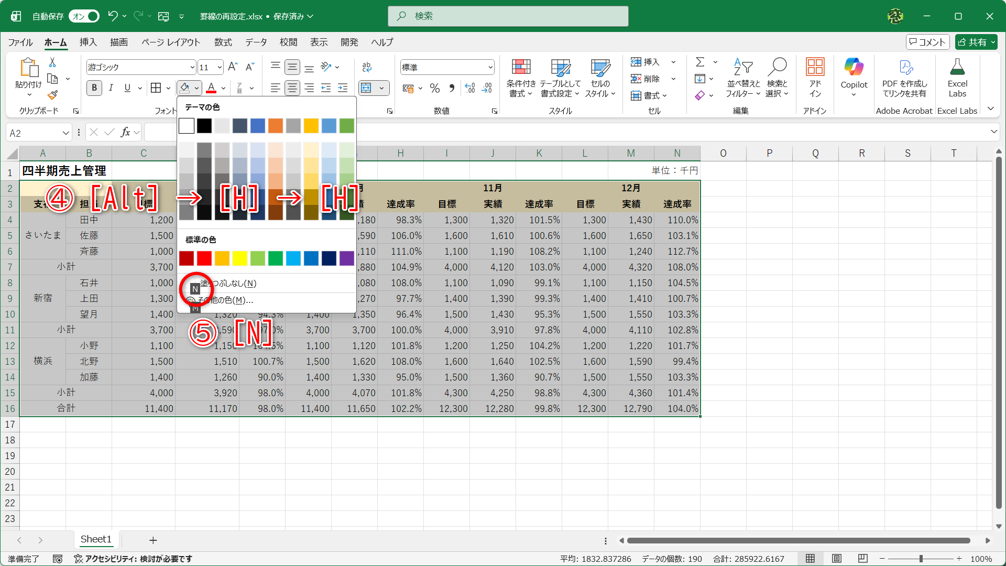
Task: Choose 塗りつぶしなし from the color menu
Action: point(228,283)
